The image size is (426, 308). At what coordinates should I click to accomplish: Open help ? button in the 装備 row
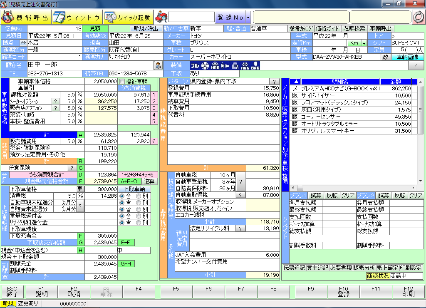click(x=416, y=65)
